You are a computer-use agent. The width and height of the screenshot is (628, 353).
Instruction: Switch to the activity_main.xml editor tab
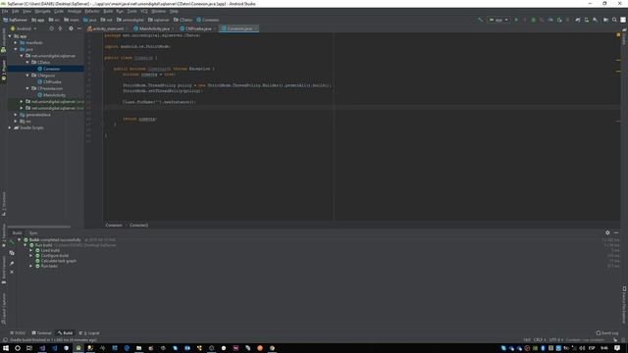[x=108, y=28]
